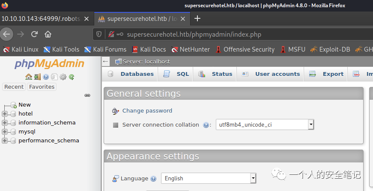
Task: Open the User accounts tab
Action: click(270, 74)
